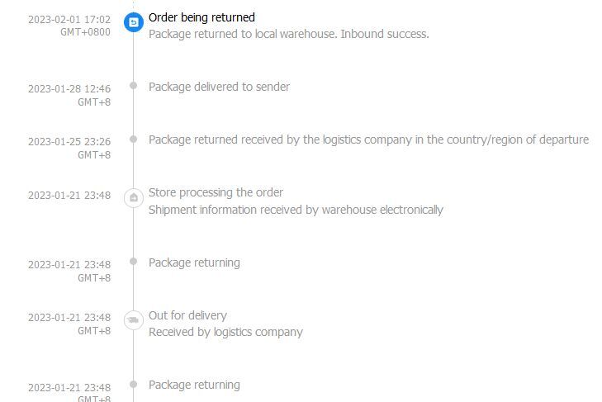
Task: Select Shipment information received by warehouse text
Action: (296, 210)
